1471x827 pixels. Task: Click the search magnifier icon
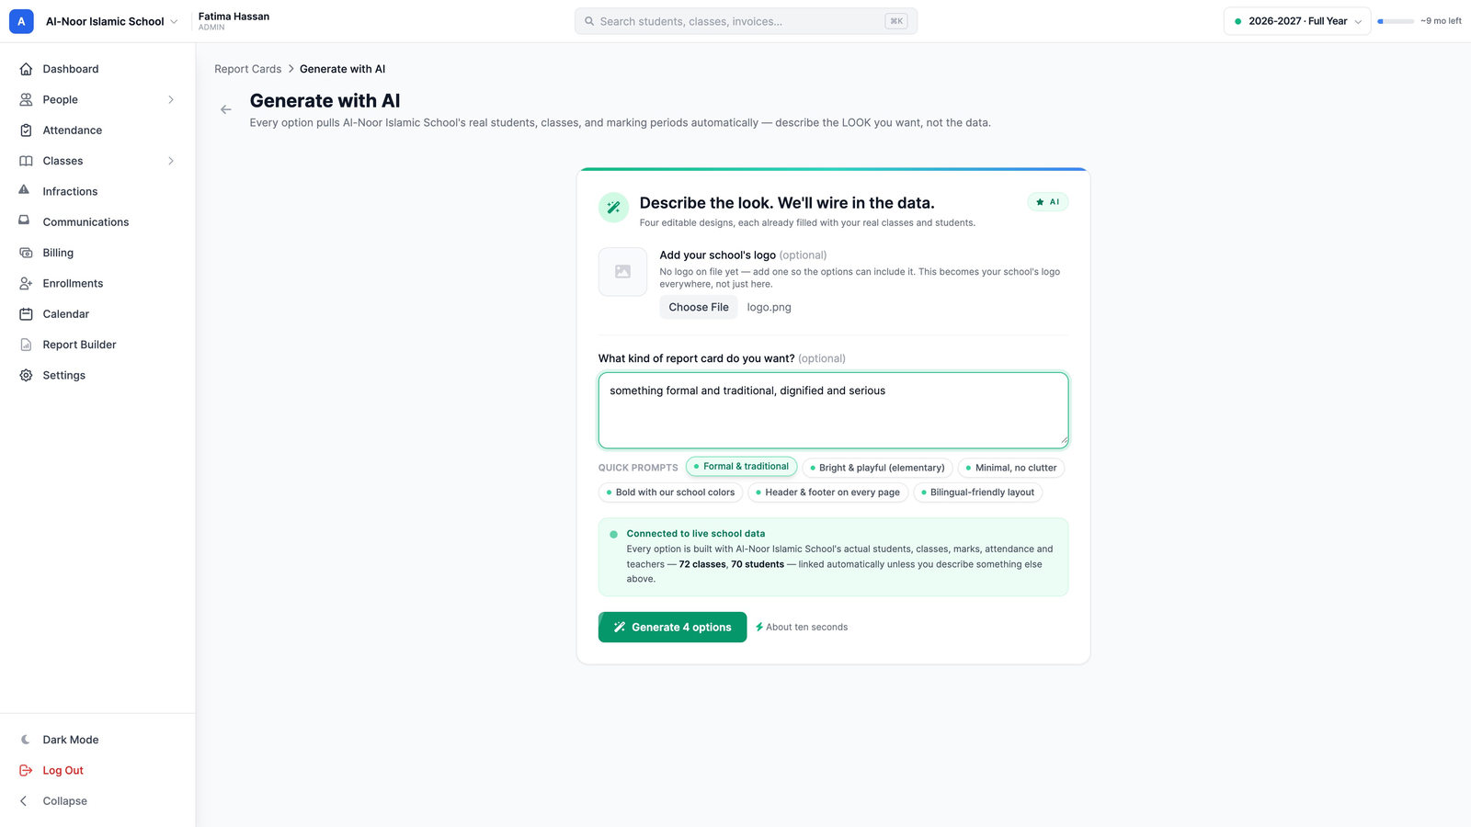[589, 21]
